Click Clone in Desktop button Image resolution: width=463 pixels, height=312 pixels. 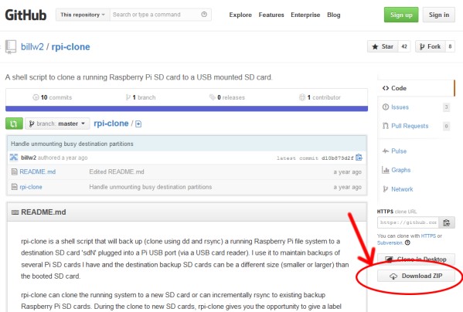coord(416,259)
